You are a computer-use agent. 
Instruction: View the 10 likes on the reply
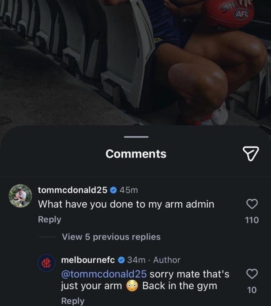click(252, 290)
